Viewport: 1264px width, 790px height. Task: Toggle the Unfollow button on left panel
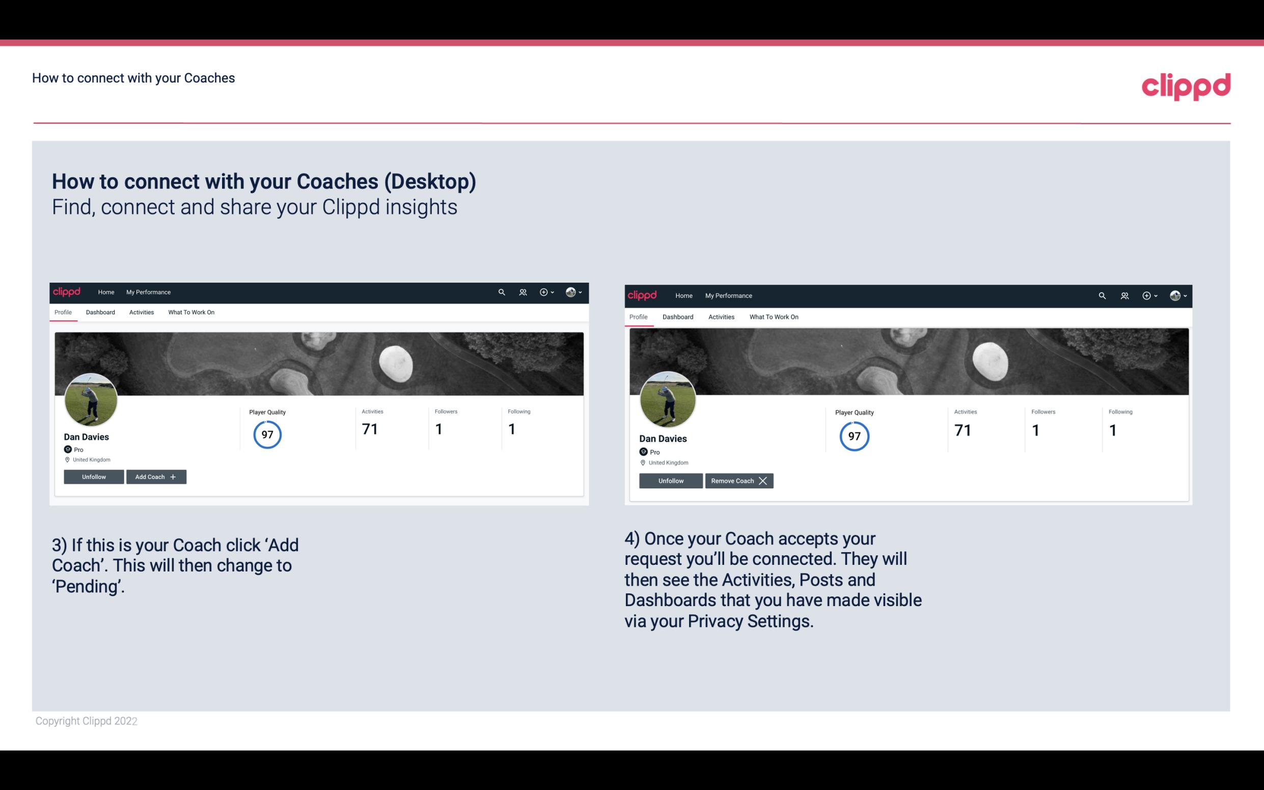point(93,477)
